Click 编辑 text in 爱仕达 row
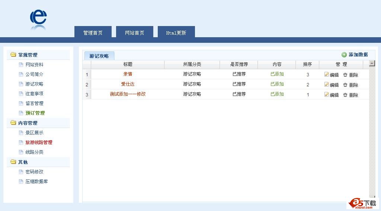This screenshot has height=211, width=381. 334,85
